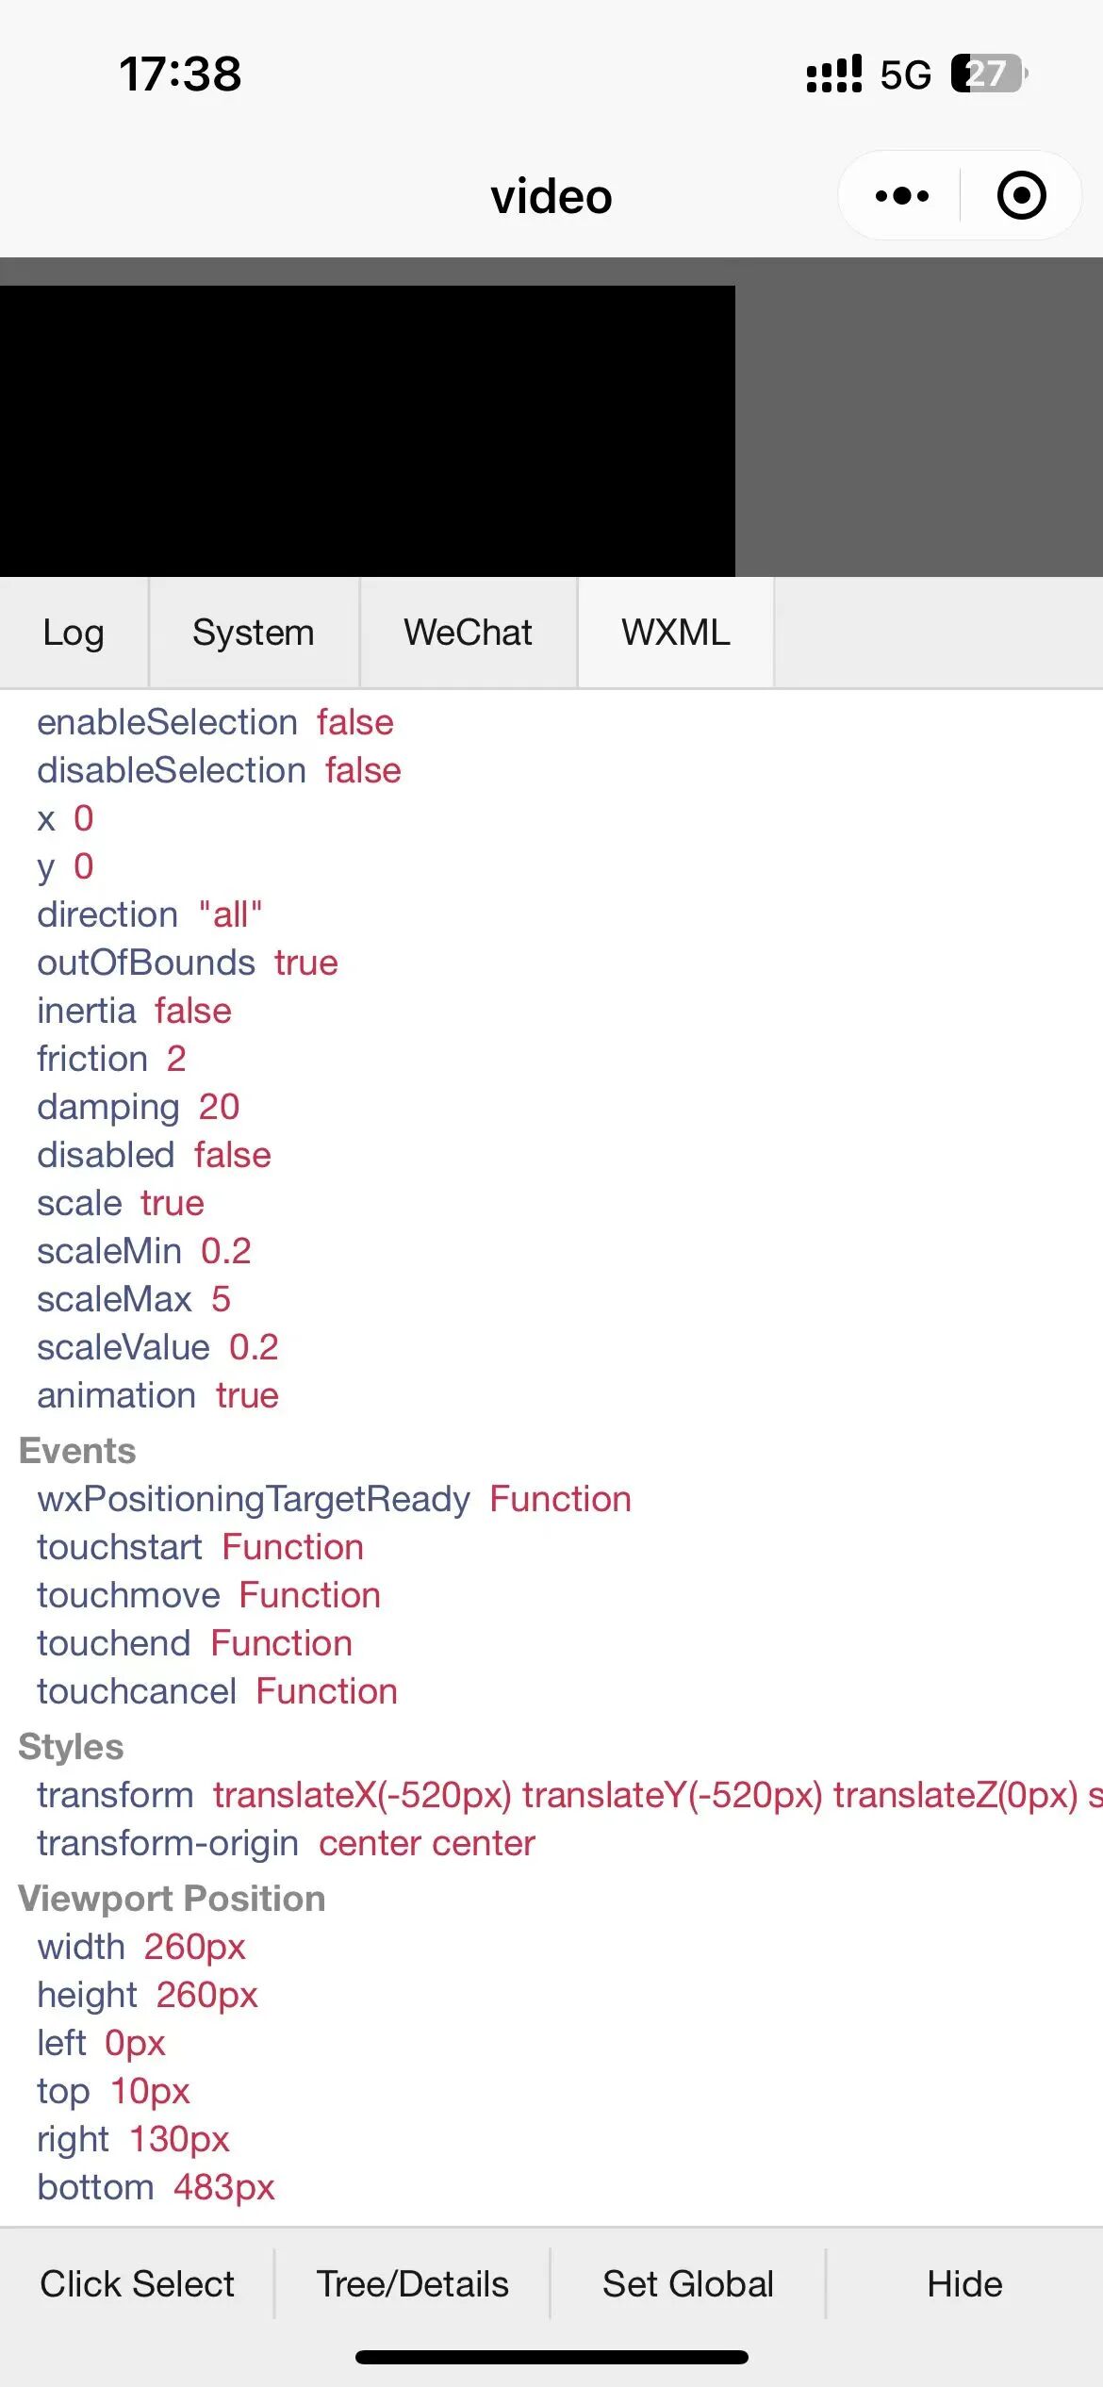Screen dimensions: 1103x2387
Task: Open the WXML tab
Action: [x=675, y=633]
